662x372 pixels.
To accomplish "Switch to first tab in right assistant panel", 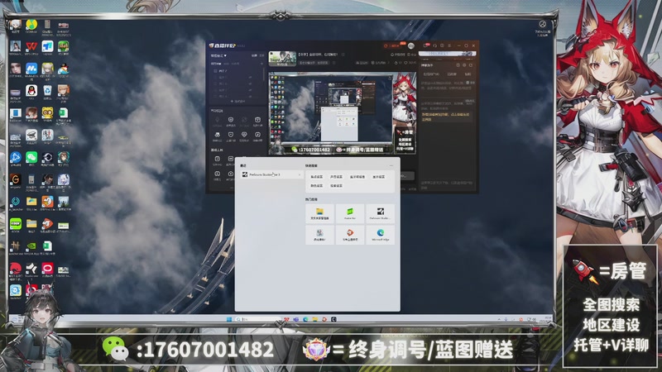I will point(430,74).
